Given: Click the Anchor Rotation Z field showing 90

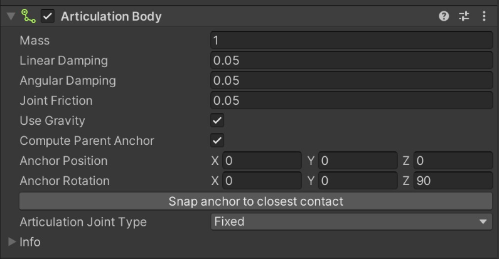Looking at the screenshot, I should click(453, 181).
